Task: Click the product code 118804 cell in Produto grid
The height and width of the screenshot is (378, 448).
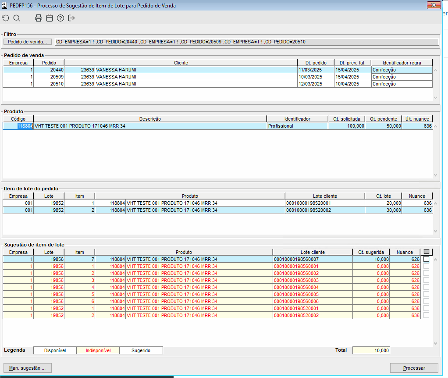Action: (x=18, y=126)
